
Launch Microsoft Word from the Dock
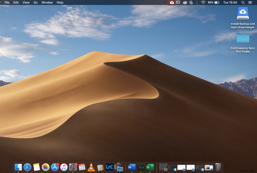click(x=132, y=167)
